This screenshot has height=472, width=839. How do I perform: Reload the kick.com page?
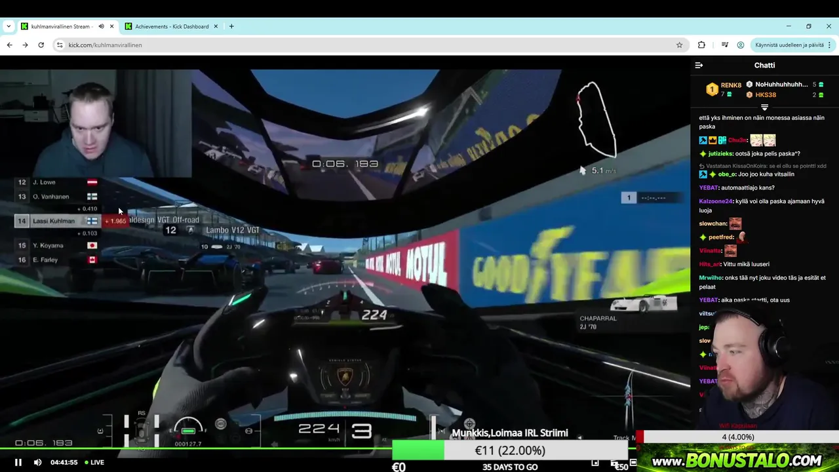coord(41,45)
